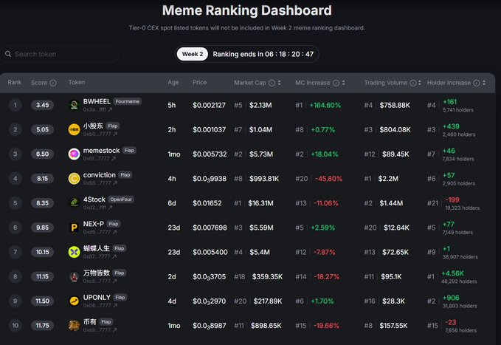Click the price $0.005732 cell
The image size is (501, 345).
pos(210,154)
